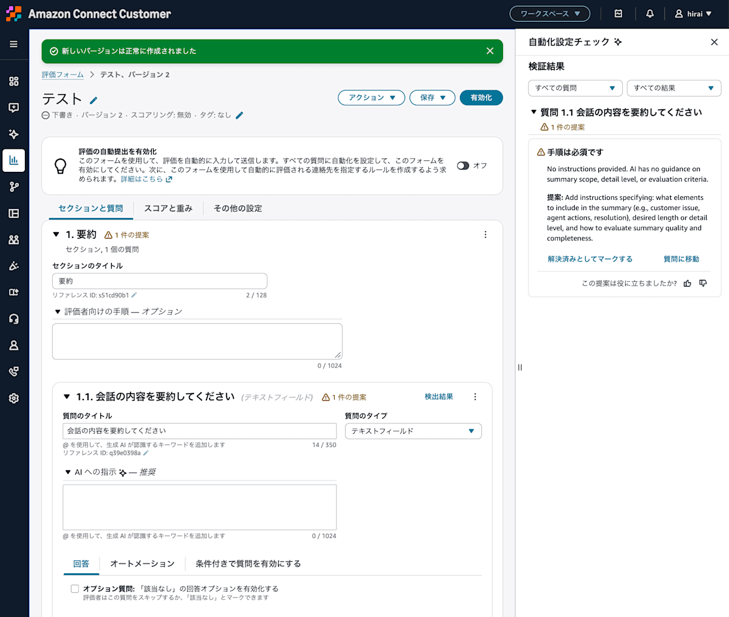Open the campaigns megaphone sidebar icon
The width and height of the screenshot is (729, 617).
click(x=13, y=266)
